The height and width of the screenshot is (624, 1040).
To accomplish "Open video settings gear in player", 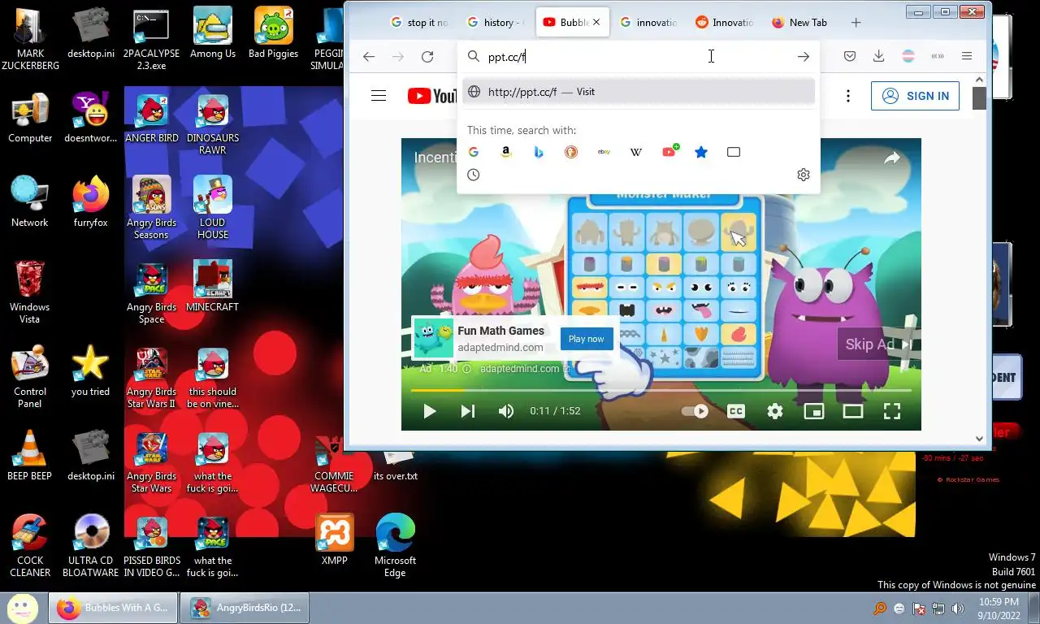I will click(775, 411).
